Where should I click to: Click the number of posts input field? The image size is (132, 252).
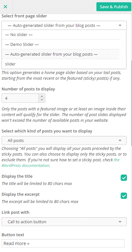[20, 98]
